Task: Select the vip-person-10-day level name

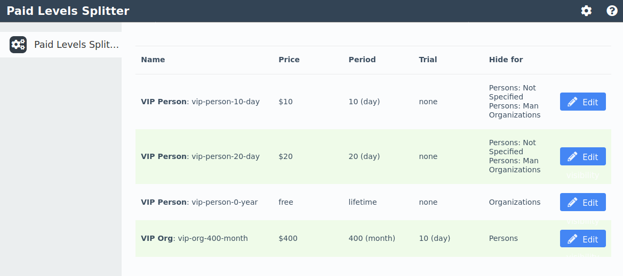Action: tap(200, 102)
